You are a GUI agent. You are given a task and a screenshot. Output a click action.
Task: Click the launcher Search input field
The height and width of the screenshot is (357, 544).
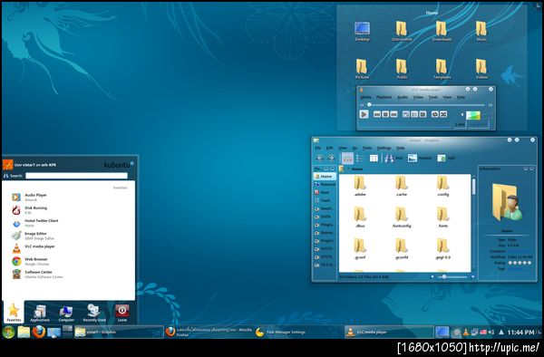click(x=76, y=176)
